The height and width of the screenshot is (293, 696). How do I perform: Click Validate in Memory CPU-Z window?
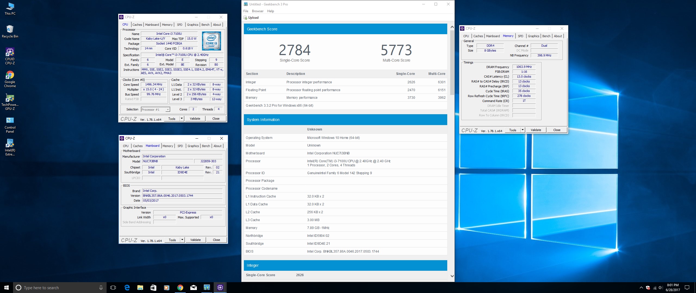536,130
